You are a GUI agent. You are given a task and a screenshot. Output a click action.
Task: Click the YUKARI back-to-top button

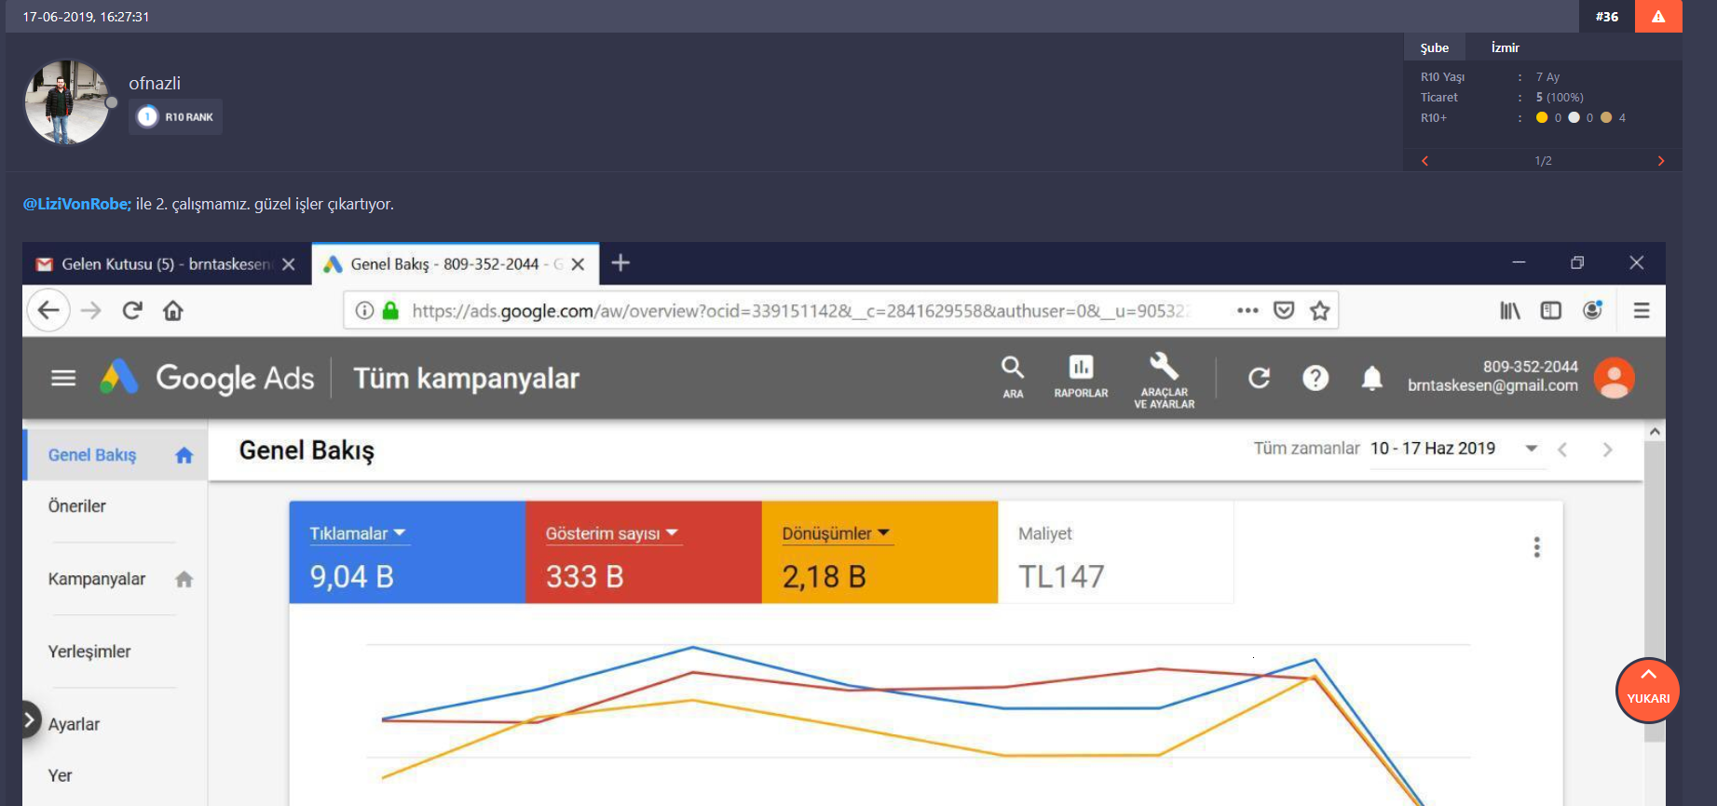(x=1648, y=691)
